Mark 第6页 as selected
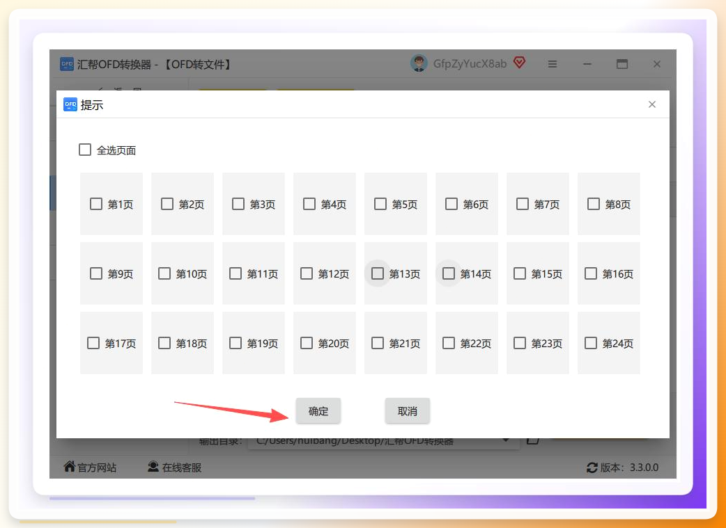 (x=451, y=204)
